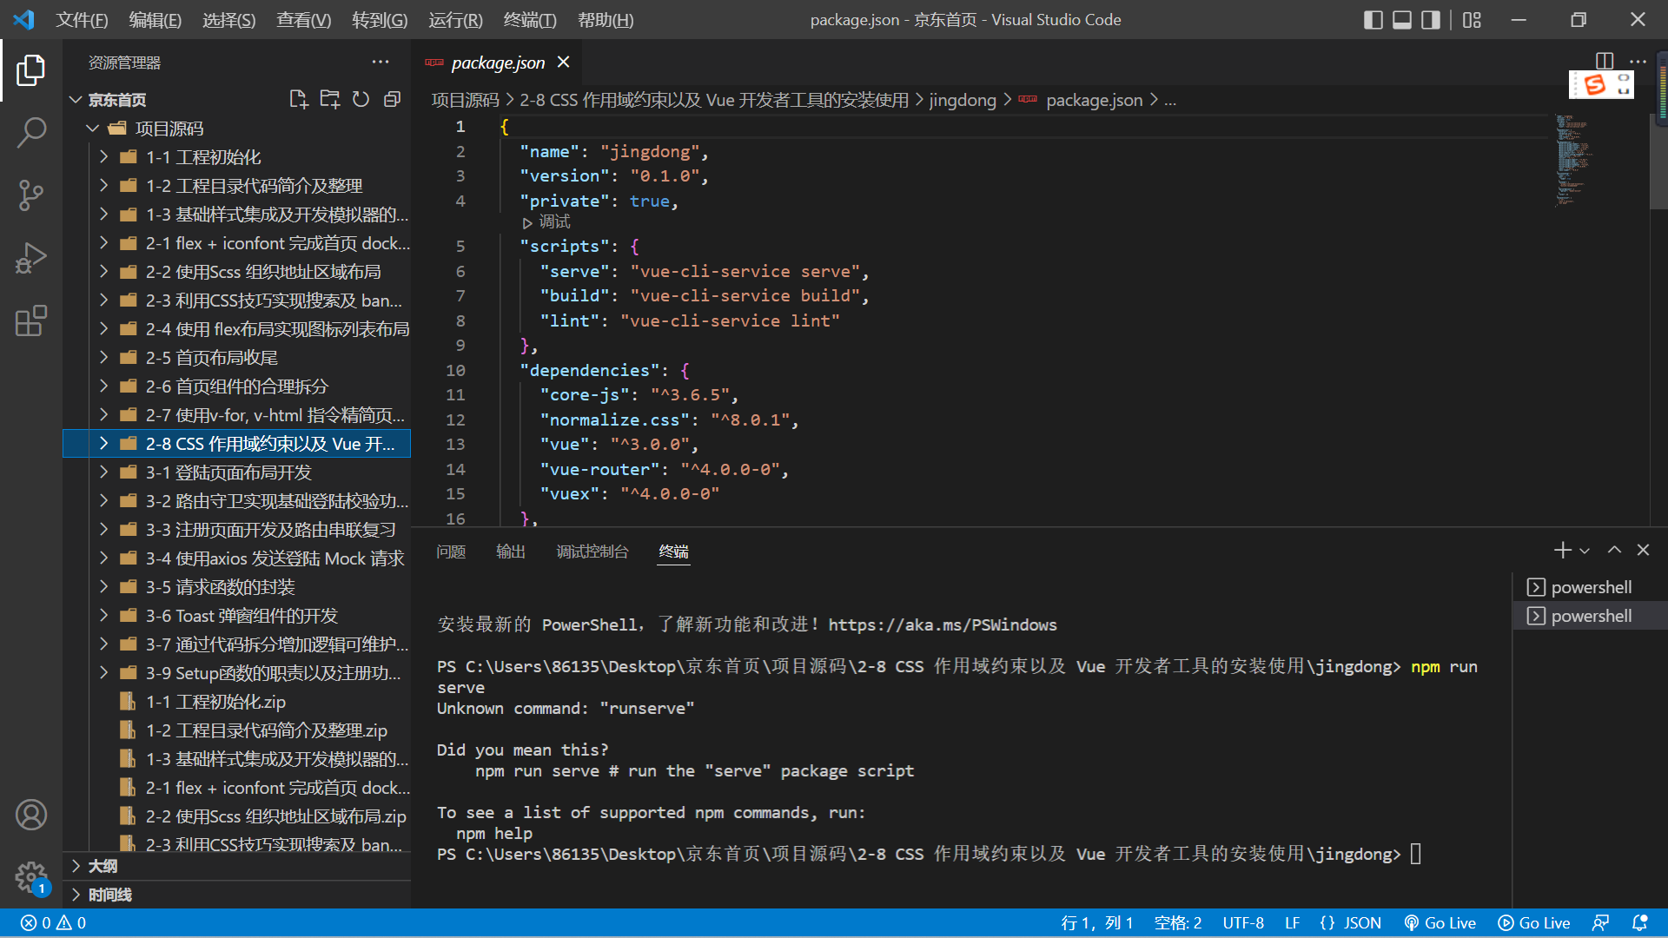Open the 帮助(H) menu

(606, 19)
